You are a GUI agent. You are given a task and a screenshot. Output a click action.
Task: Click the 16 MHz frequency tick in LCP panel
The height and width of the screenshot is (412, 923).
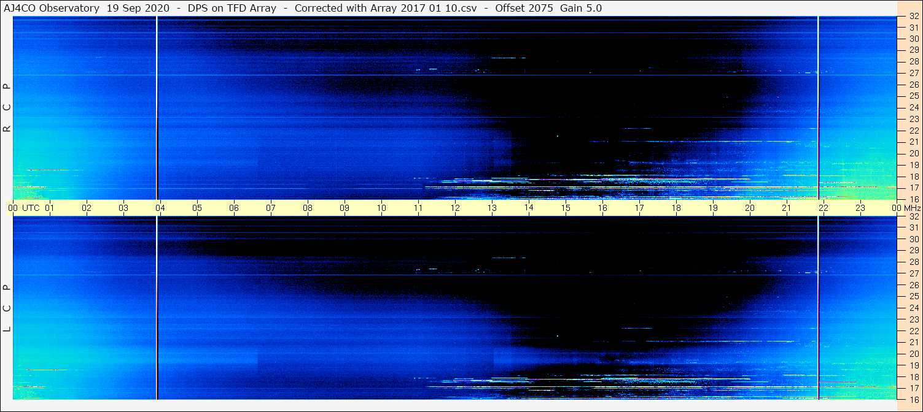(x=914, y=399)
